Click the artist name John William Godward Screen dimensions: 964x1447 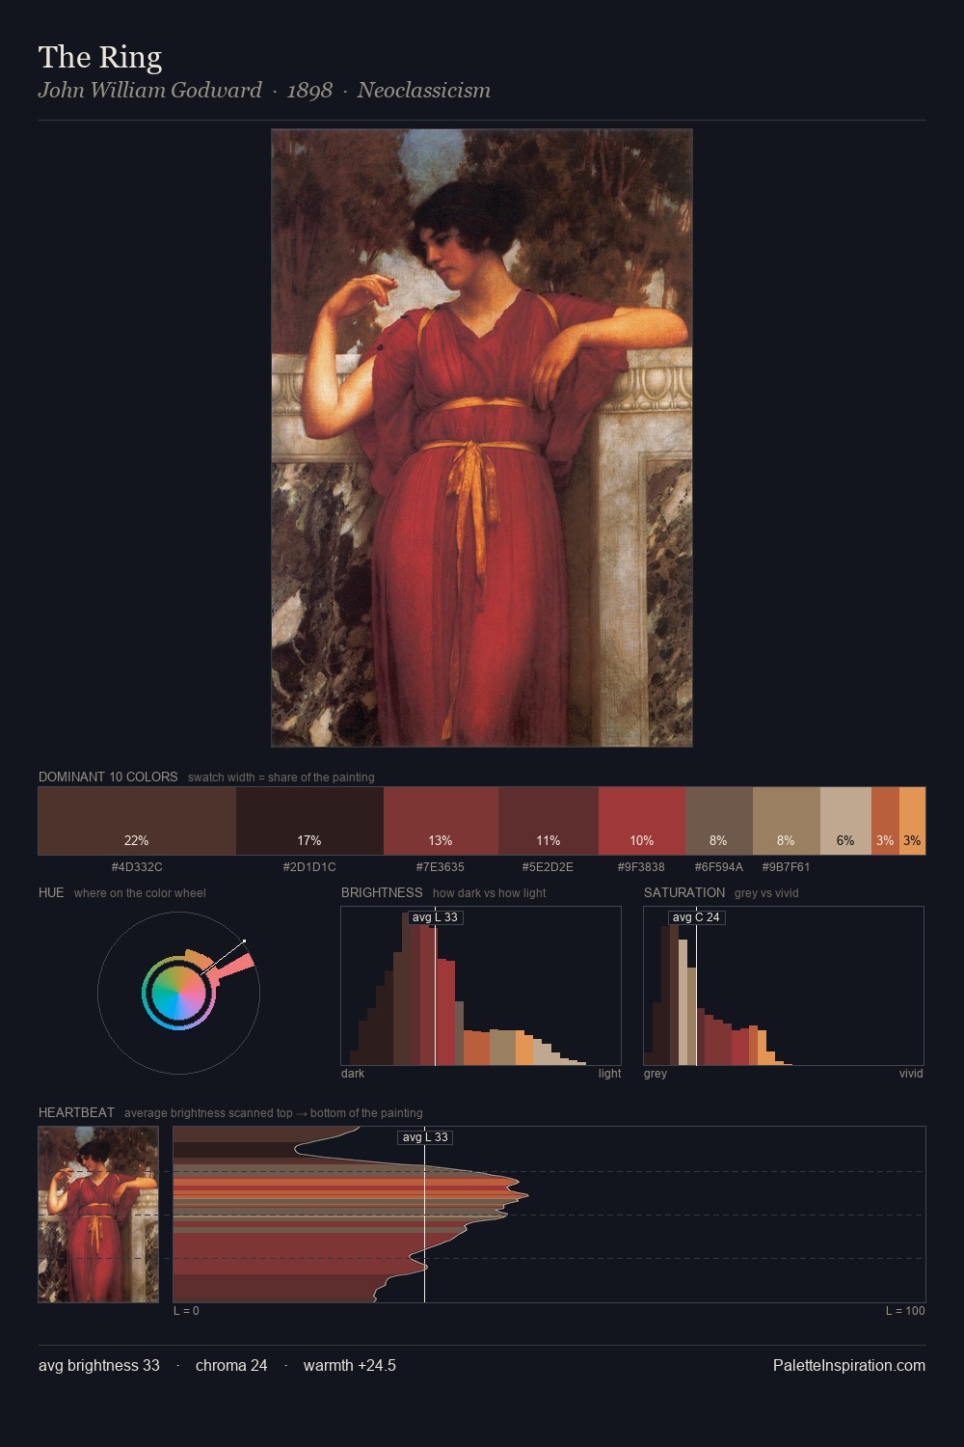tap(150, 90)
